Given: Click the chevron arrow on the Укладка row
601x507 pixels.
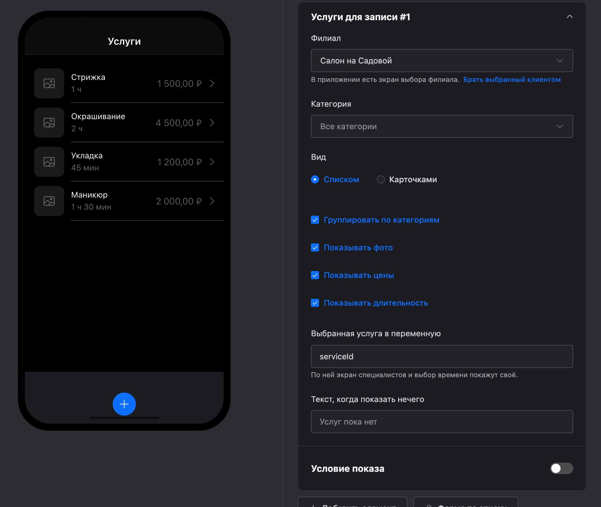Looking at the screenshot, I should click(x=212, y=162).
